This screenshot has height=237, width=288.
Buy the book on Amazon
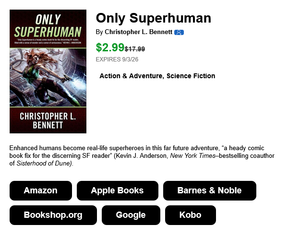41,190
